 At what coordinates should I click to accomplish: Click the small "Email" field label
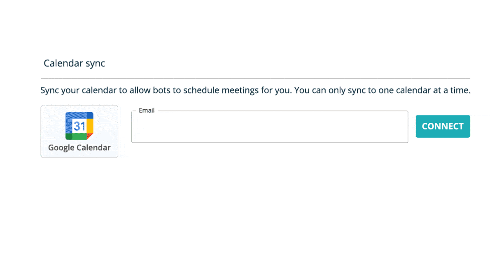click(x=147, y=111)
